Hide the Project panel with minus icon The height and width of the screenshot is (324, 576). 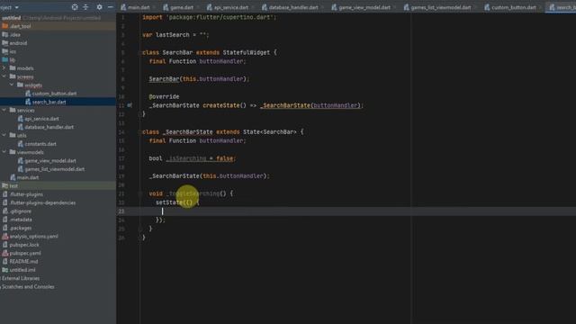click(x=110, y=7)
